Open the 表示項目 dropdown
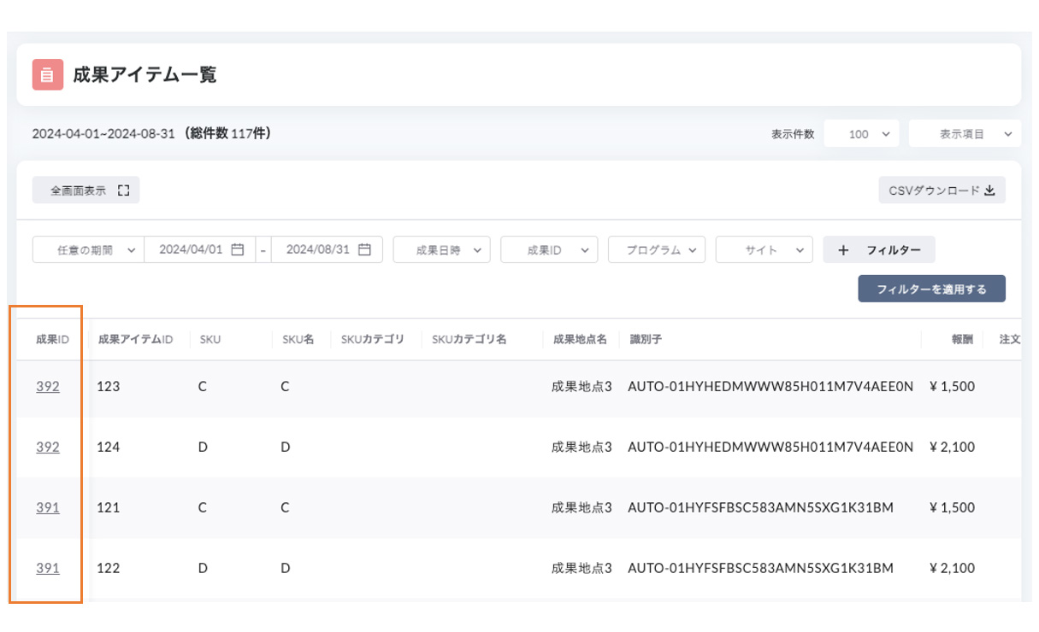1039x632 pixels. [x=965, y=134]
